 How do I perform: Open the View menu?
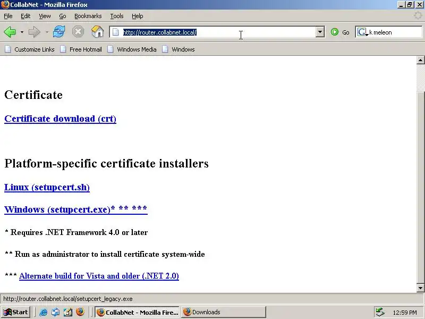[x=45, y=16]
